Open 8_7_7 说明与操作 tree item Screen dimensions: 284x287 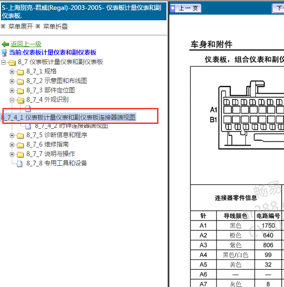coord(51,154)
